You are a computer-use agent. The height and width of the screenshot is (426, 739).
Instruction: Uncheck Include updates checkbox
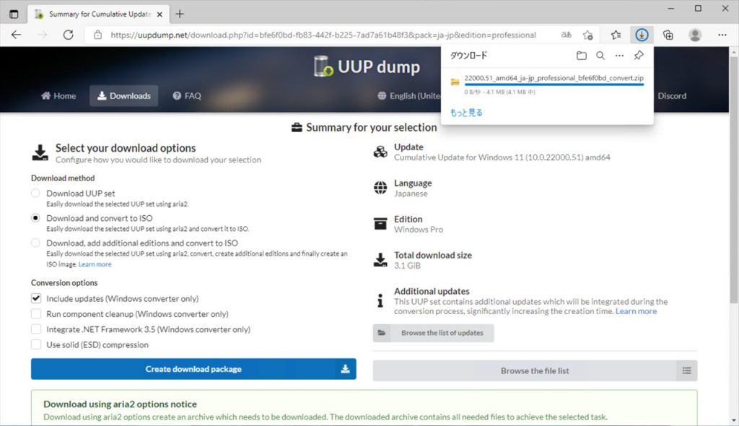36,298
